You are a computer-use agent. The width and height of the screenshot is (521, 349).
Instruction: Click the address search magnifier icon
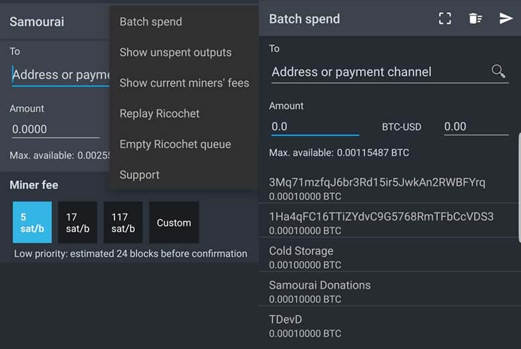point(498,72)
